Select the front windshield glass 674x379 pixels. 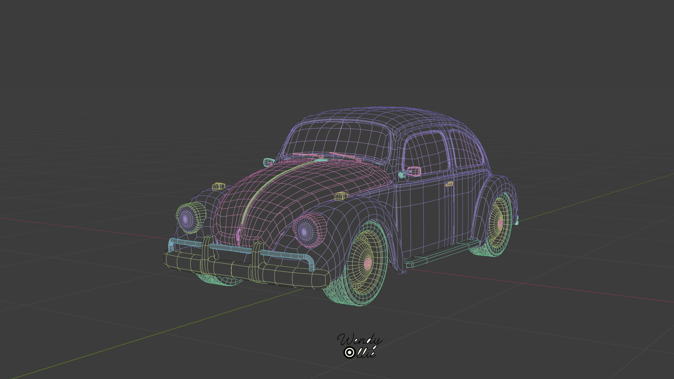point(337,140)
